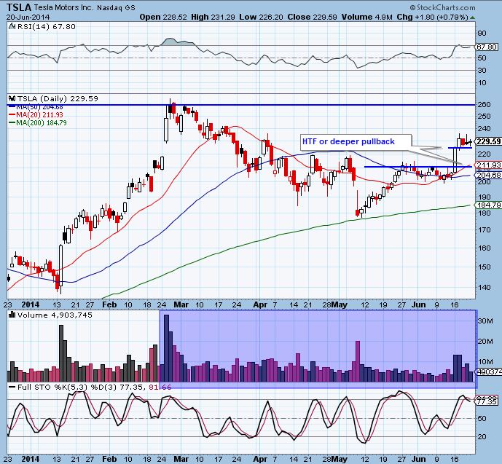This screenshot has width=502, height=464.
Task: Click the Open 228.52 value
Action: (x=163, y=17)
